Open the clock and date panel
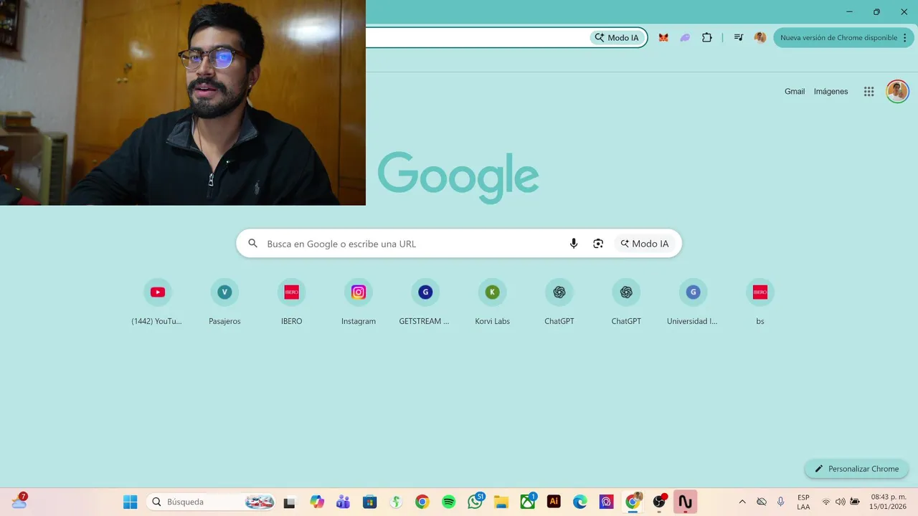 point(888,502)
